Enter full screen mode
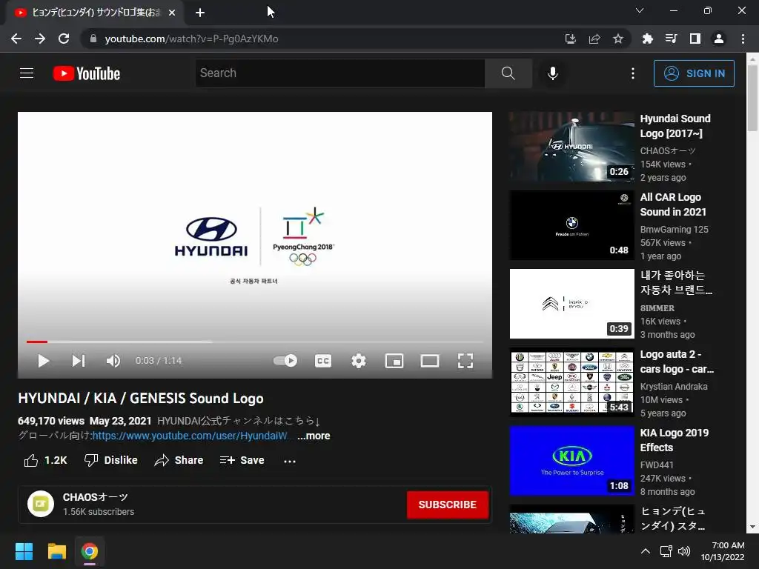759x569 pixels. point(465,361)
